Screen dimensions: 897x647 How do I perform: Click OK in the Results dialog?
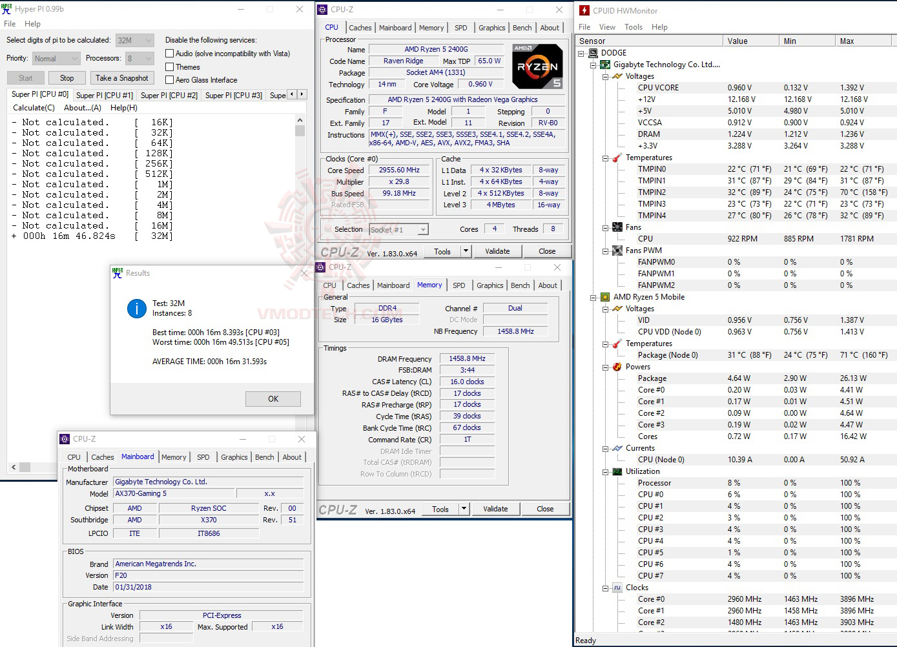(x=273, y=399)
